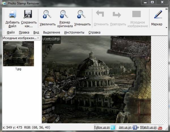The width and height of the screenshot is (170, 132).
Task: Open the Инструменты menu
Action: [x=74, y=32]
